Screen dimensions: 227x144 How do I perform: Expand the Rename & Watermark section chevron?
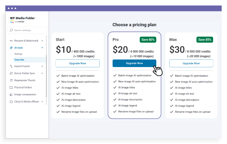(x=42, y=41)
